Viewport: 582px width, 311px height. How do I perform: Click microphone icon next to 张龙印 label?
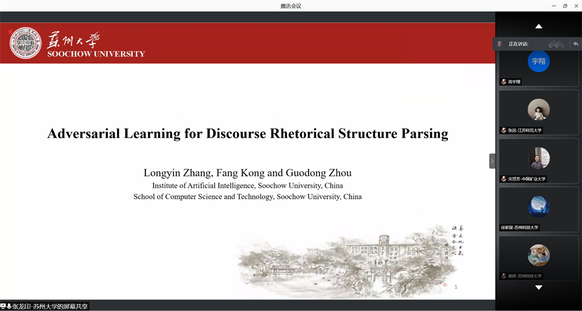coord(9,306)
